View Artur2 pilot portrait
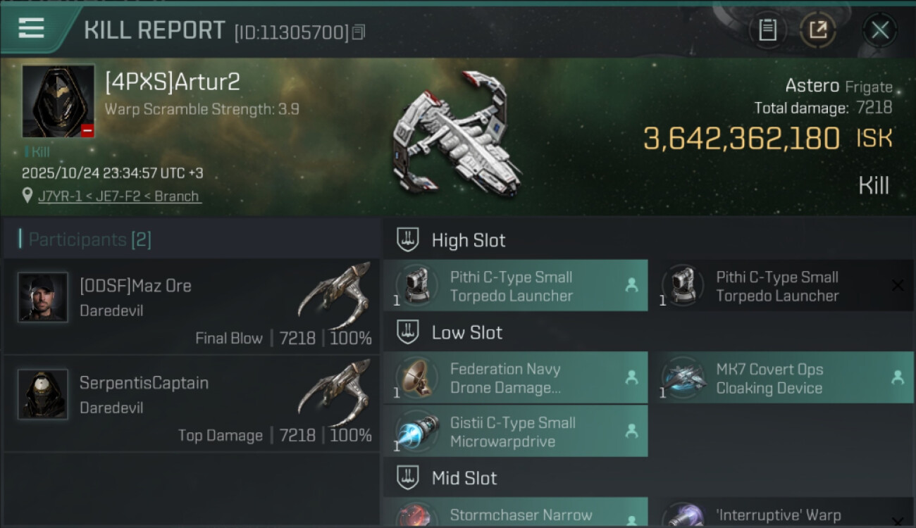The width and height of the screenshot is (916, 528). (58, 101)
